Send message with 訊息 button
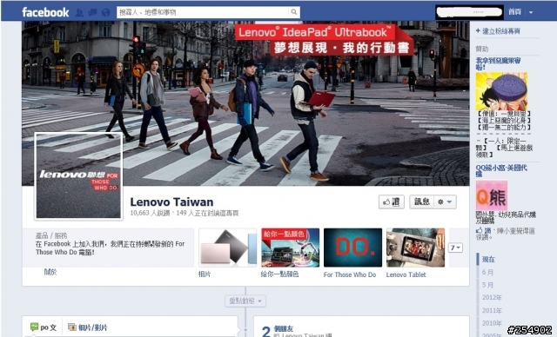This screenshot has width=557, height=337. (421, 202)
